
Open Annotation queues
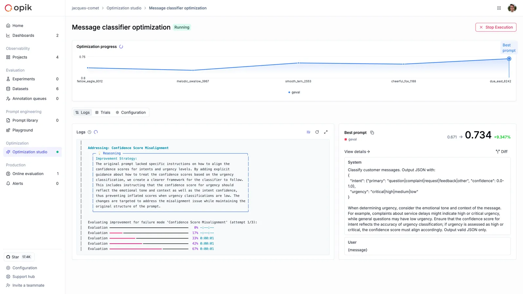tap(32, 99)
